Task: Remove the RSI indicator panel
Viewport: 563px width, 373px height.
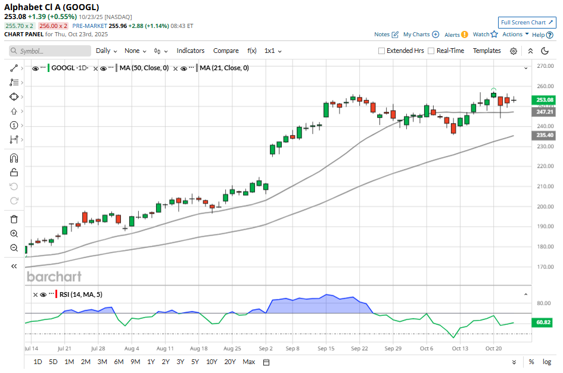Action: (35, 295)
